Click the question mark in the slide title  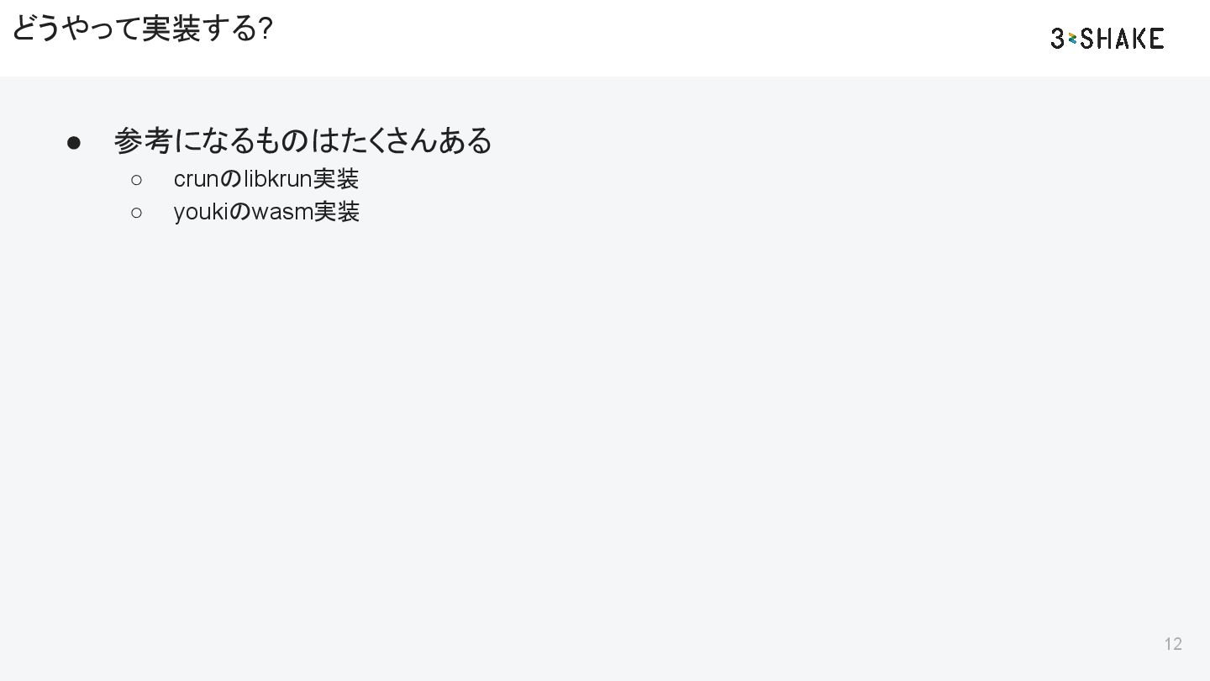coord(266,29)
